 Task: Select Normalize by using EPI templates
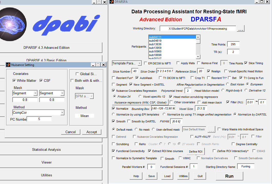113,114
